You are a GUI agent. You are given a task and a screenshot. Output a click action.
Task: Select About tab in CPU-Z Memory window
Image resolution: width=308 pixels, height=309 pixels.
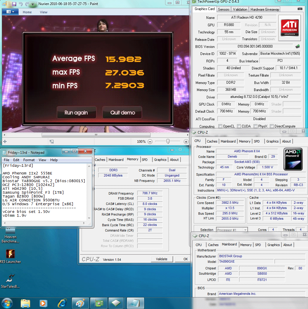point(174,160)
